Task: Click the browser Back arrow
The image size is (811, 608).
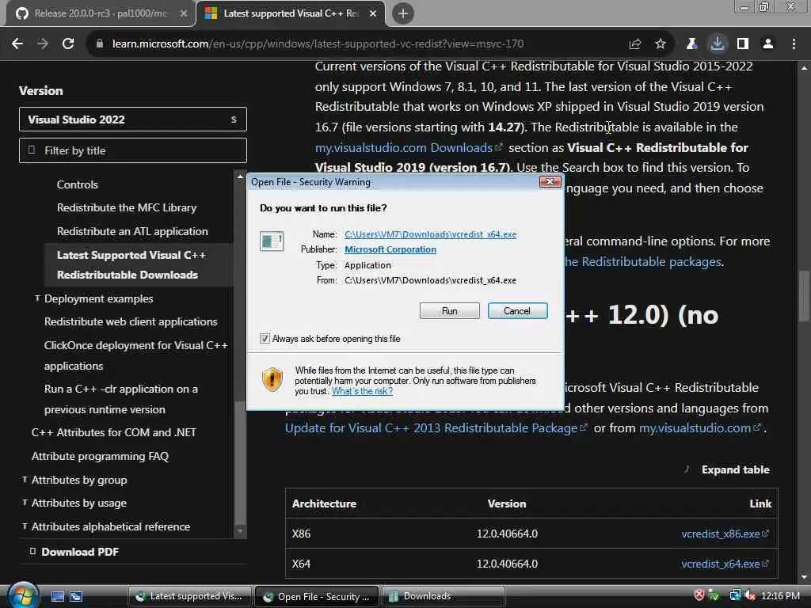Action: pos(17,44)
